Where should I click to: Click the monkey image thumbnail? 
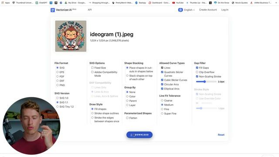pyautogui.click(x=71, y=36)
